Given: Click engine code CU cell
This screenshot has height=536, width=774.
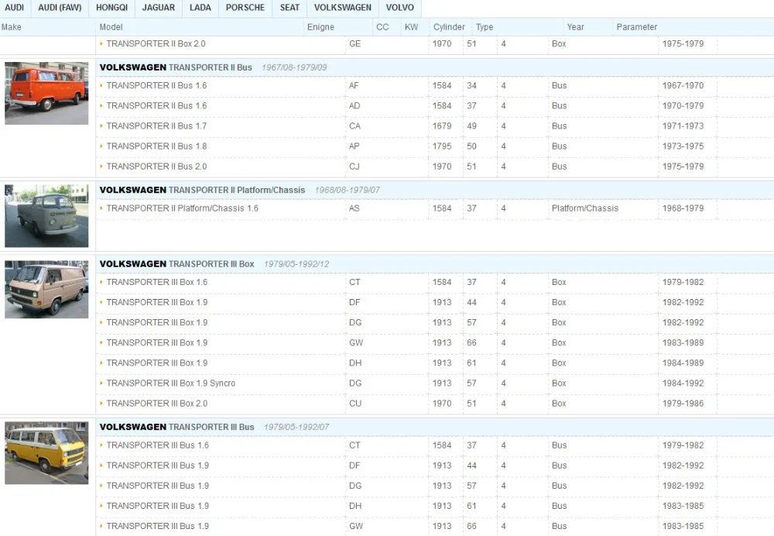Looking at the screenshot, I should click(x=355, y=404).
